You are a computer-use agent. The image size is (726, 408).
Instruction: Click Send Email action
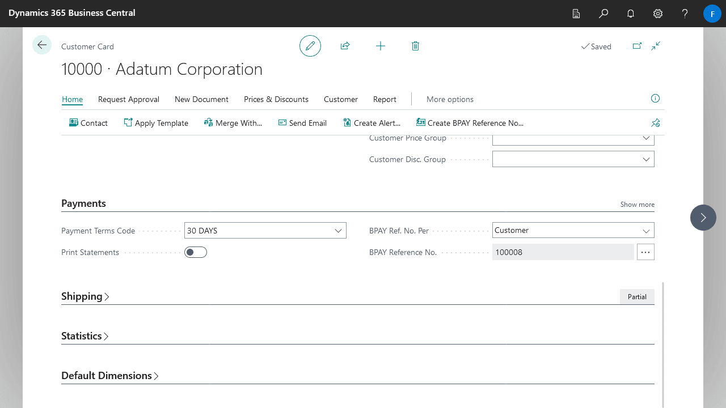(302, 122)
